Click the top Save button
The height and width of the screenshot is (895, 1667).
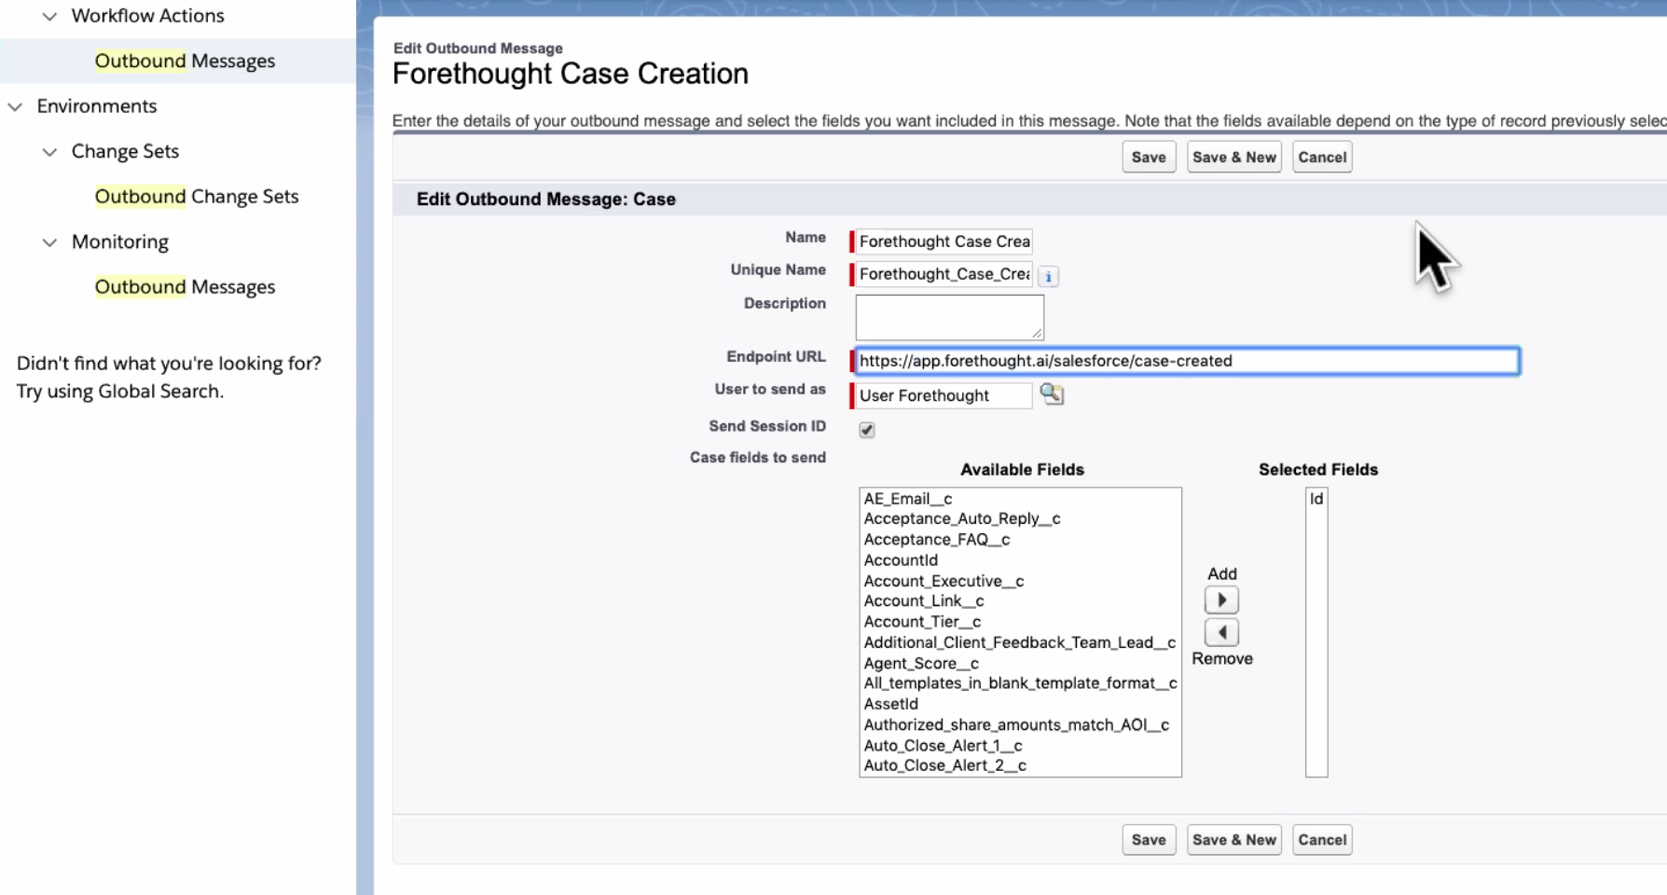pyautogui.click(x=1149, y=157)
